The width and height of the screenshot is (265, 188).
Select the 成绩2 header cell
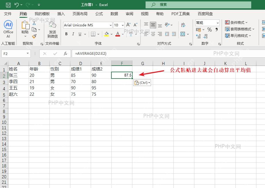(101, 69)
